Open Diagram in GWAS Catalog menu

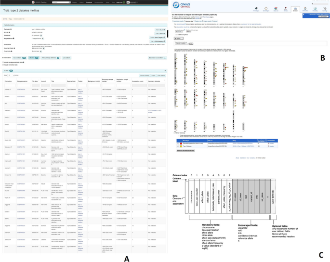click(x=75, y=2)
